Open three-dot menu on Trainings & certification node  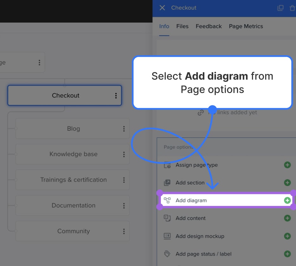pyautogui.click(x=124, y=180)
